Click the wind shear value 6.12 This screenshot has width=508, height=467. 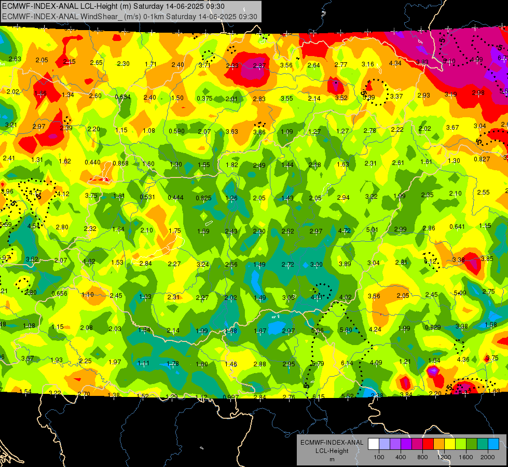click(x=430, y=261)
